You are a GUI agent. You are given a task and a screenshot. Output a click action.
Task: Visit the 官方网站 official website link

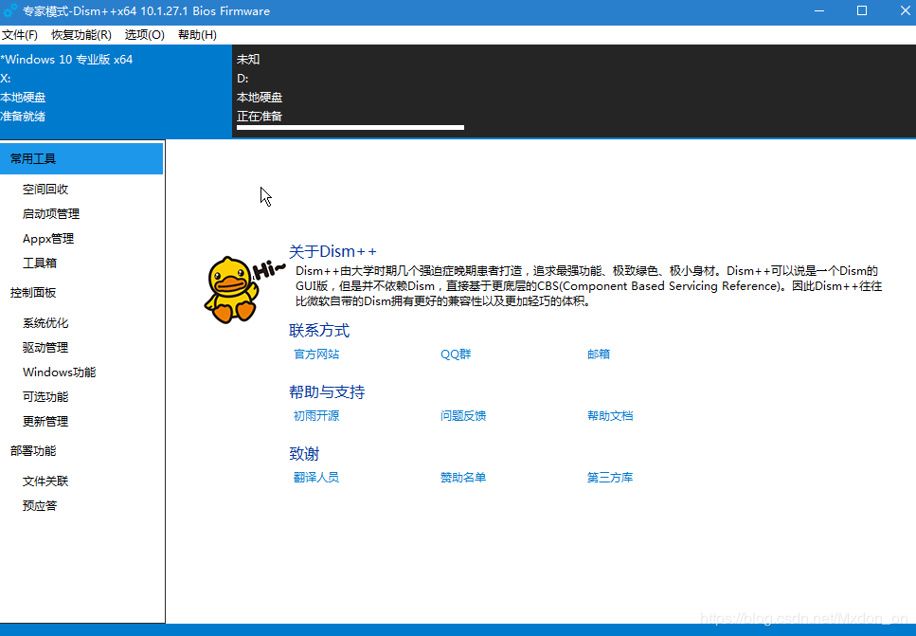click(x=315, y=354)
